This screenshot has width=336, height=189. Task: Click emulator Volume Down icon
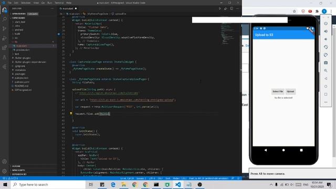point(325,39)
